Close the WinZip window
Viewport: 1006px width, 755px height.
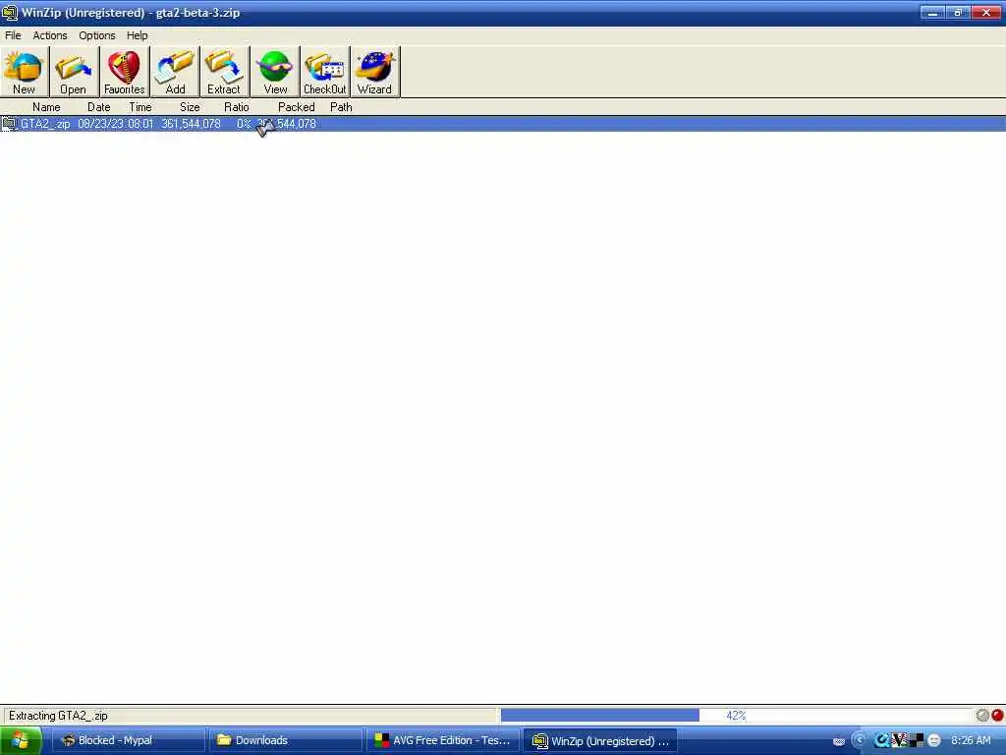986,12
